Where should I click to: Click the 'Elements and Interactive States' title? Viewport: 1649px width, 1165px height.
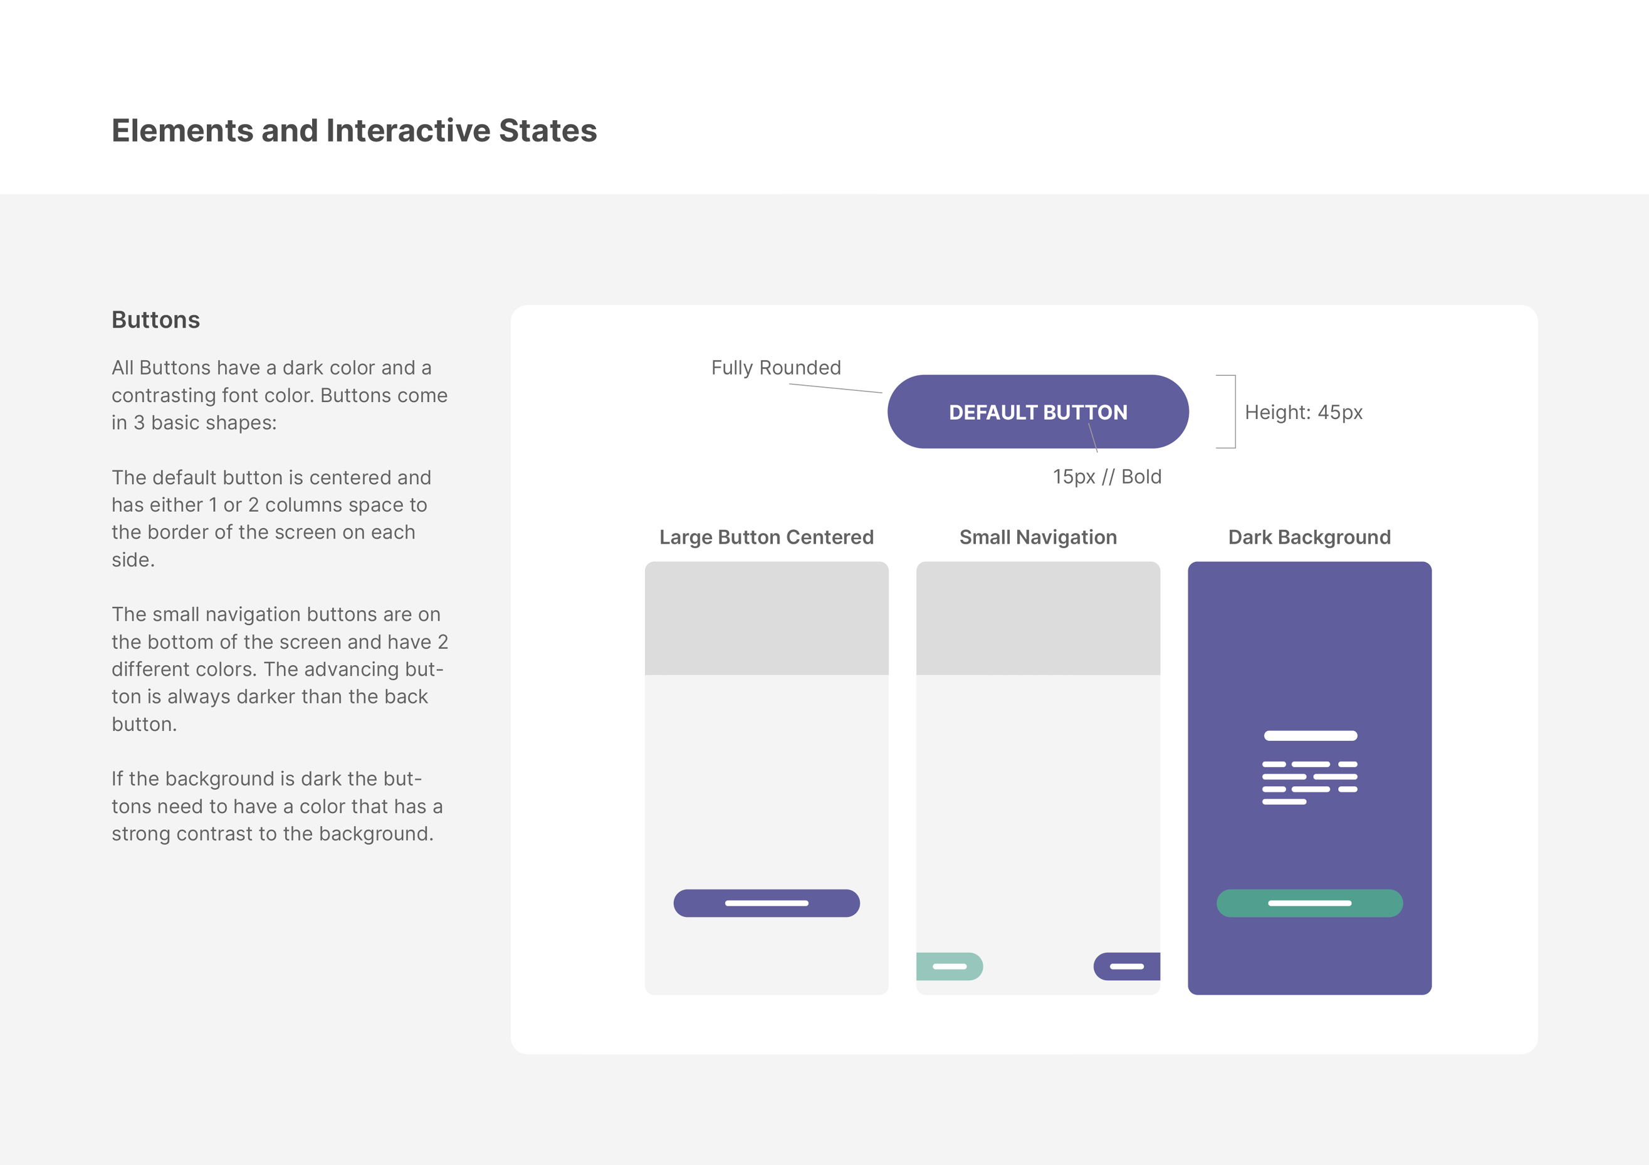pyautogui.click(x=354, y=131)
